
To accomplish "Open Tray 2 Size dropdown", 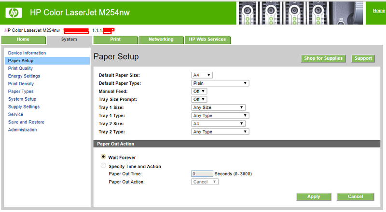I will pos(218,124).
